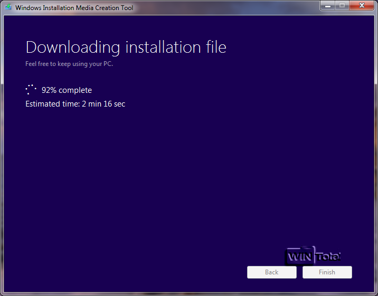Screen dimensions: 378x296
Task: Click the Finish button
Action: pyautogui.click(x=327, y=272)
